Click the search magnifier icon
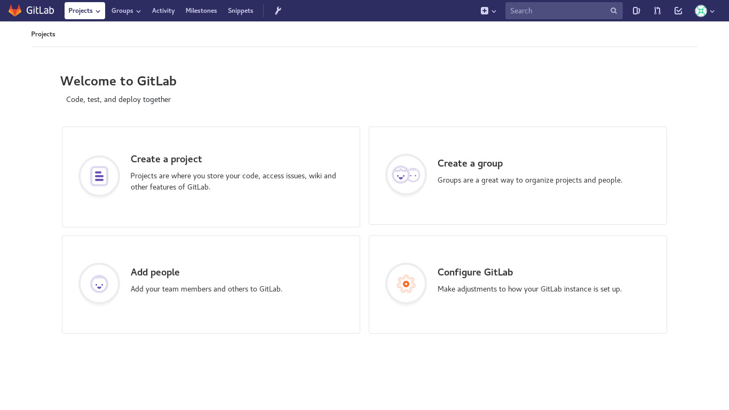729x410 pixels. (x=614, y=11)
